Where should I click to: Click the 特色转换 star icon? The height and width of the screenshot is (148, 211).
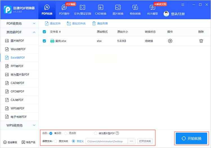point(135,8)
